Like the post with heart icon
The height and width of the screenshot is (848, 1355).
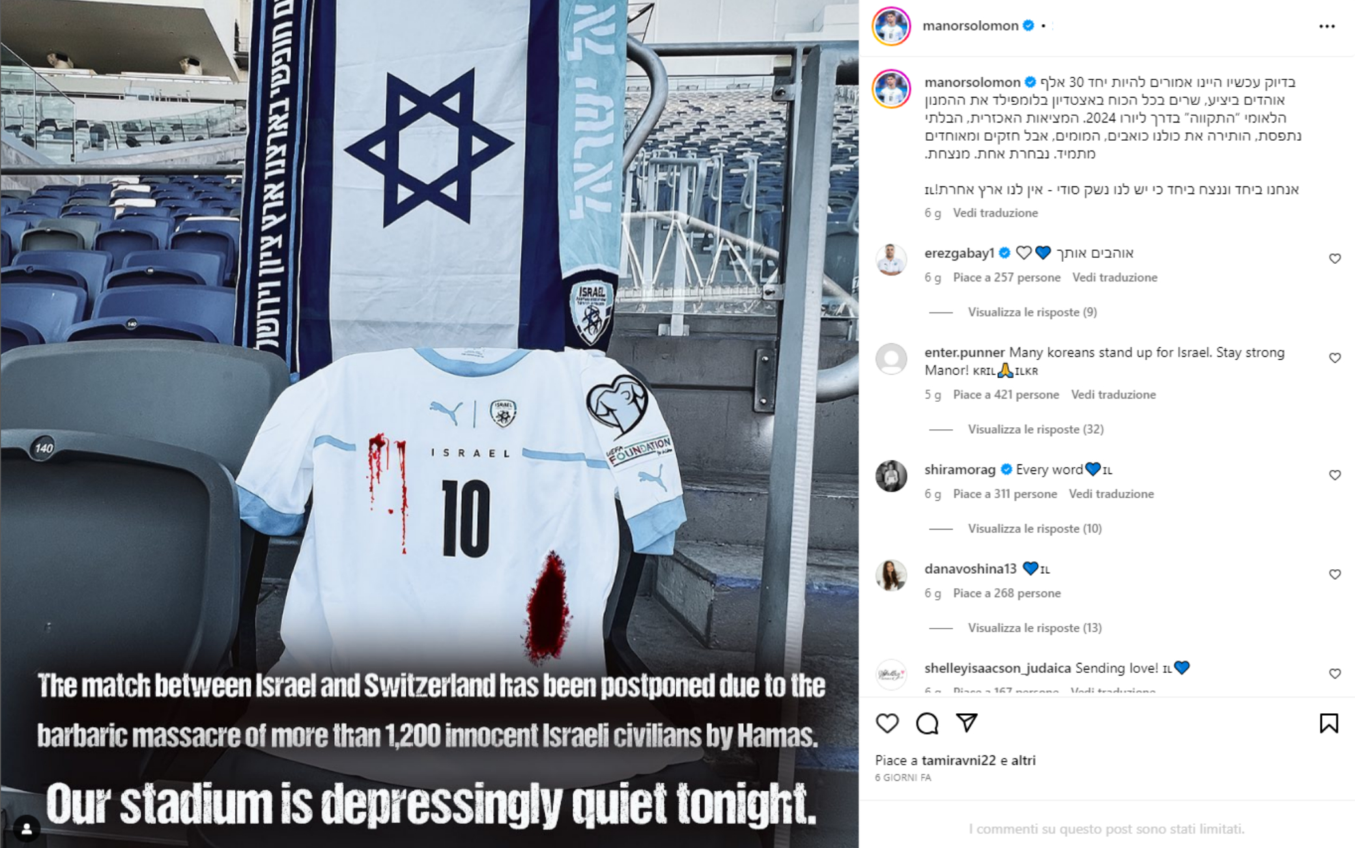[x=887, y=723]
